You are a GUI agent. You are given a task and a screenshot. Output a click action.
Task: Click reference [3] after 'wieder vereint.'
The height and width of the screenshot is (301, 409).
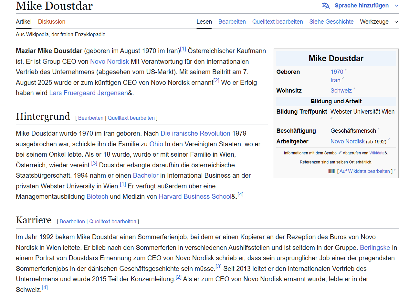click(x=94, y=163)
